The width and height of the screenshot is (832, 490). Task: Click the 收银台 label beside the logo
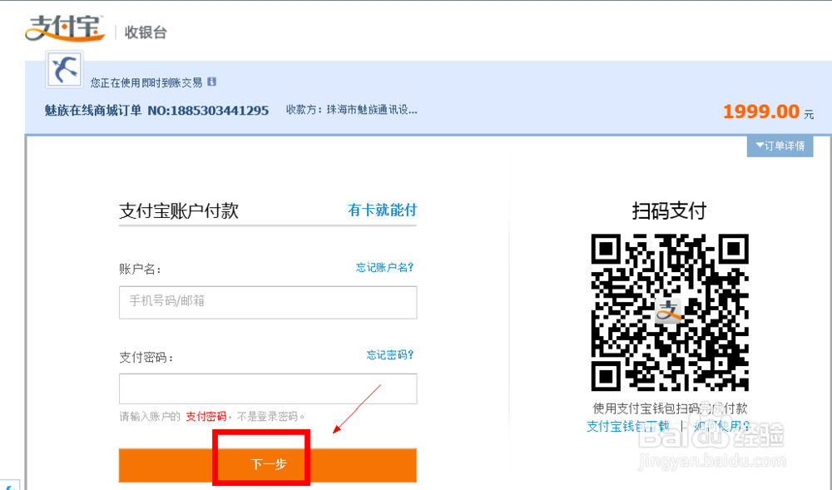coord(143,32)
